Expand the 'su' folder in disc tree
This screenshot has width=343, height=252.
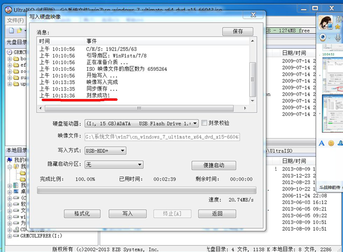9,78
